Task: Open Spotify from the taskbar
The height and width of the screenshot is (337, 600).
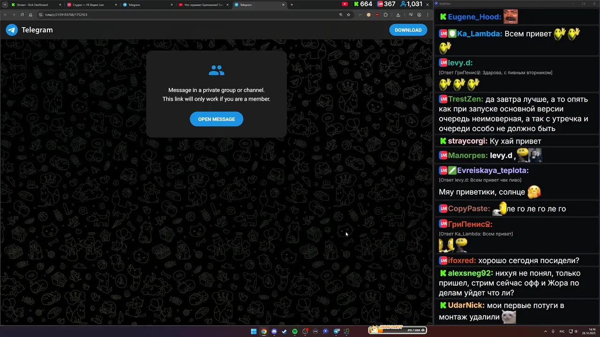Action: tap(295, 331)
